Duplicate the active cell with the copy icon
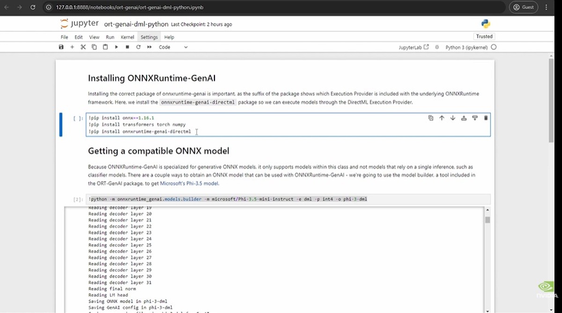This screenshot has width=562, height=313. point(431,118)
